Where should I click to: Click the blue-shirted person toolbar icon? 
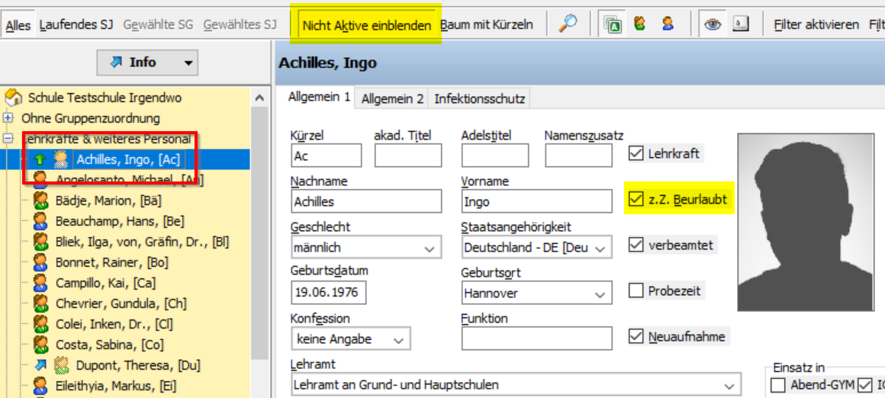[x=668, y=24]
